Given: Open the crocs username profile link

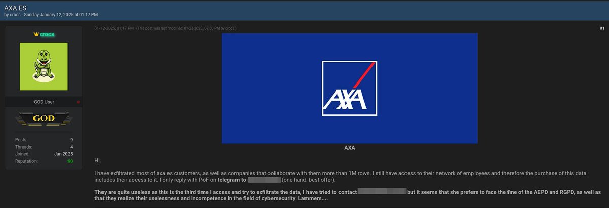Looking at the screenshot, I should (x=46, y=34).
